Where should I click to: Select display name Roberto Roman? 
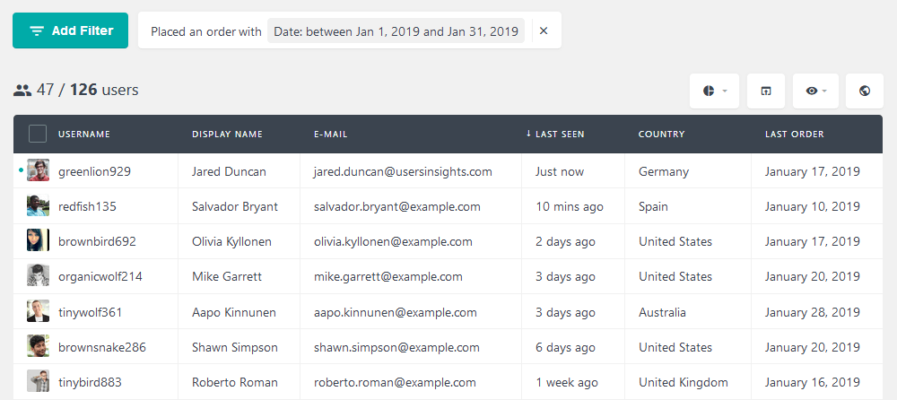coord(235,382)
